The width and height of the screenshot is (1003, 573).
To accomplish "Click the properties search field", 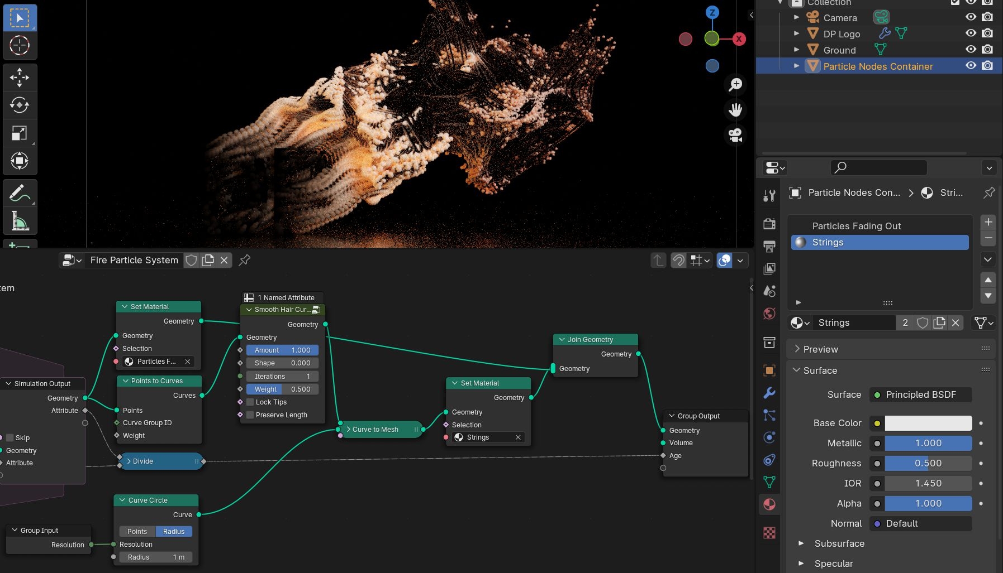I will (879, 167).
